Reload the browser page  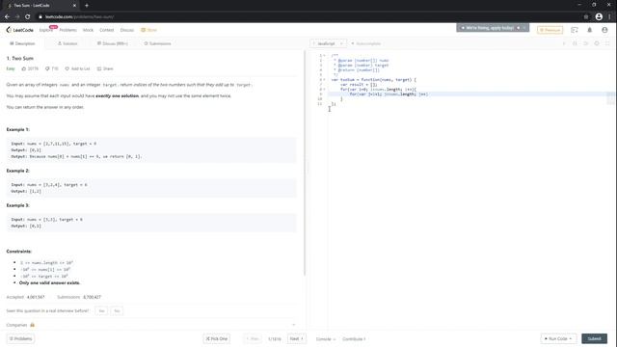(x=28, y=17)
